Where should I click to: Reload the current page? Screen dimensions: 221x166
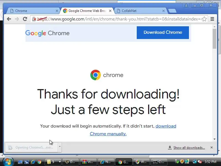pos(25,19)
